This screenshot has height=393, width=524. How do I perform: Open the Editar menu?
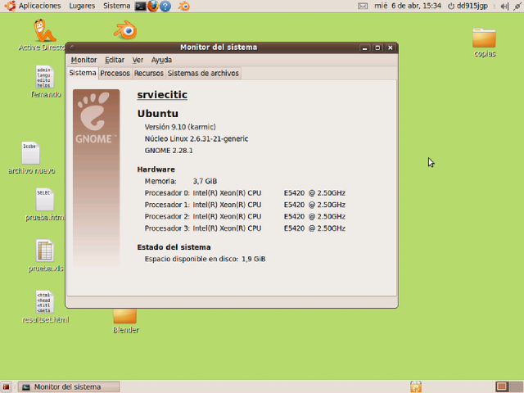[115, 60]
